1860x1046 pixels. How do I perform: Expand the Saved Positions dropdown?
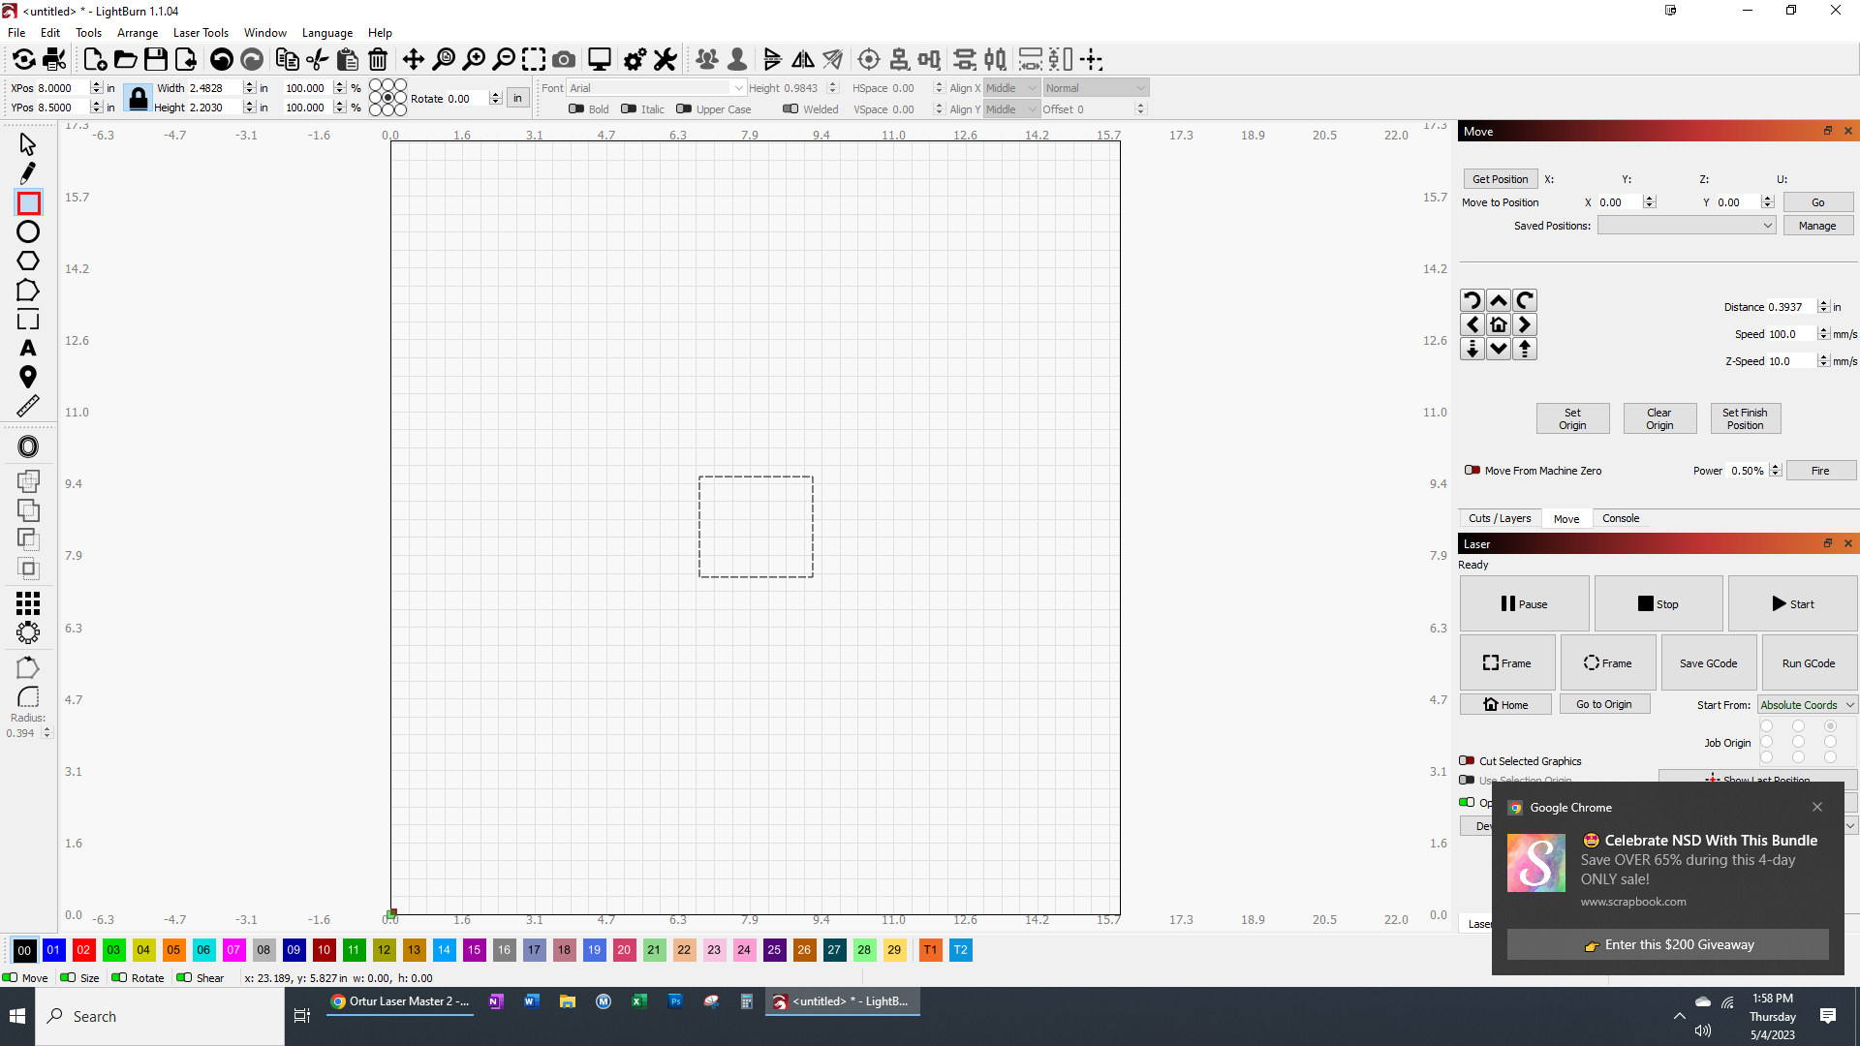point(1767,226)
